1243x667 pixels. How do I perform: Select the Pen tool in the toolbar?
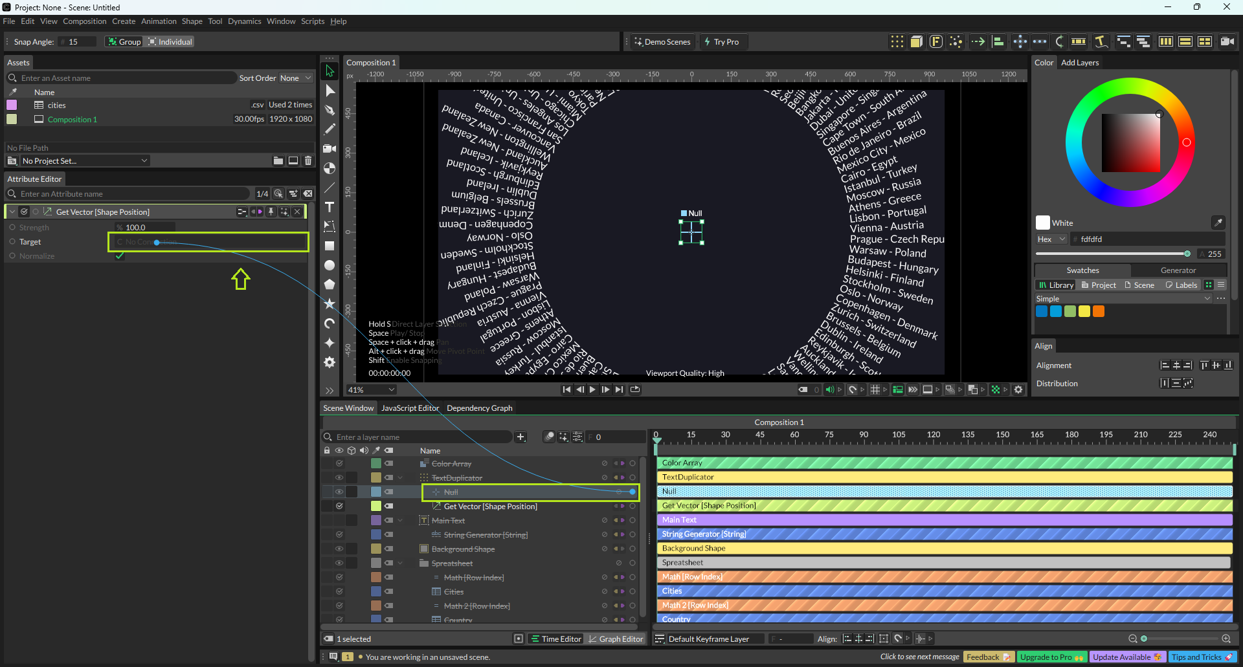330,110
